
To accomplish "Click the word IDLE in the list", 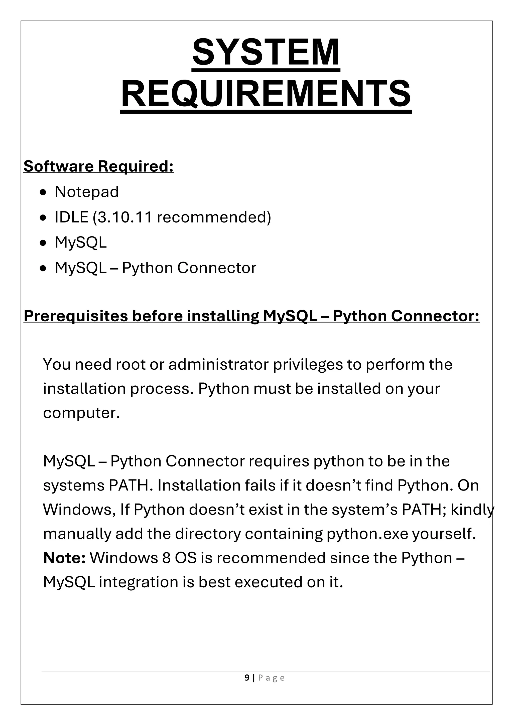I will point(71,217).
